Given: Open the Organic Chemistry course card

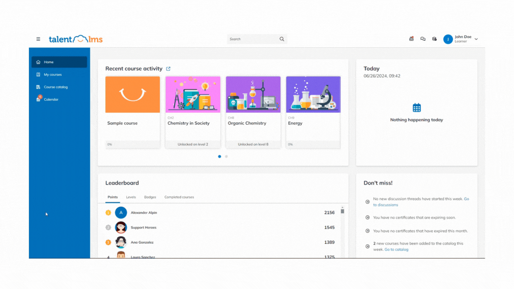Looking at the screenshot, I should 253,112.
